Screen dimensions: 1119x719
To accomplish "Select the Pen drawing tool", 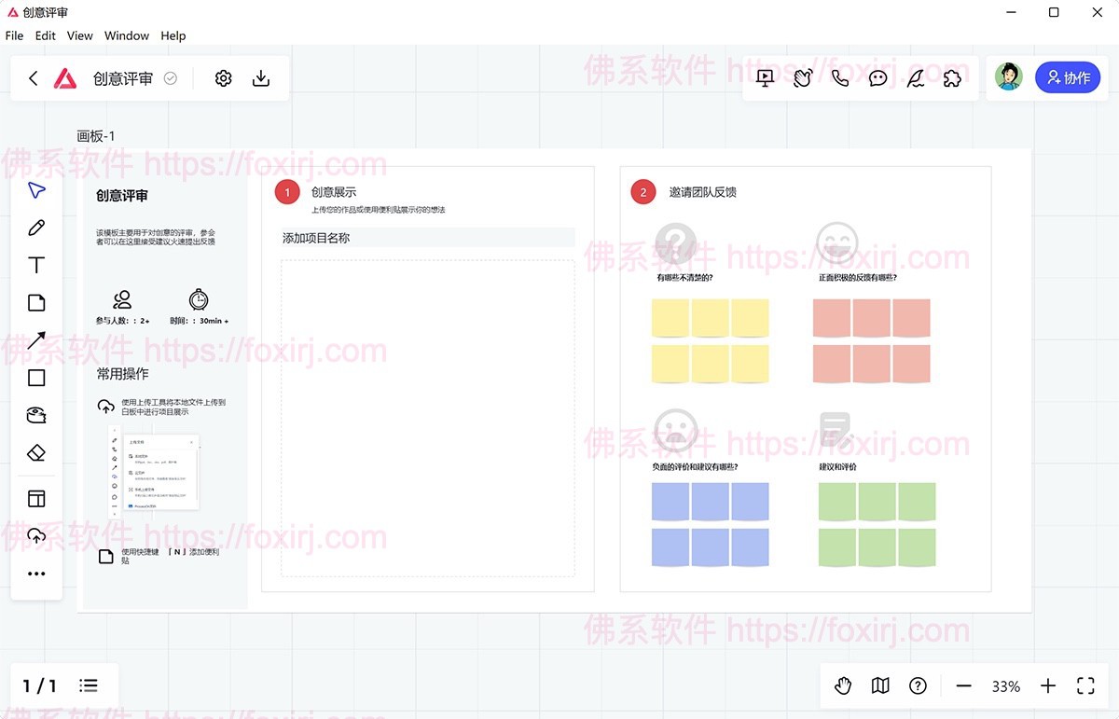I will click(x=36, y=227).
